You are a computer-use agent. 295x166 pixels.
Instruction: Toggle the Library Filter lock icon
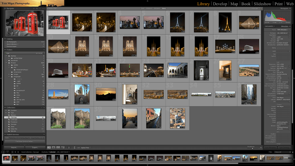click(261, 8)
